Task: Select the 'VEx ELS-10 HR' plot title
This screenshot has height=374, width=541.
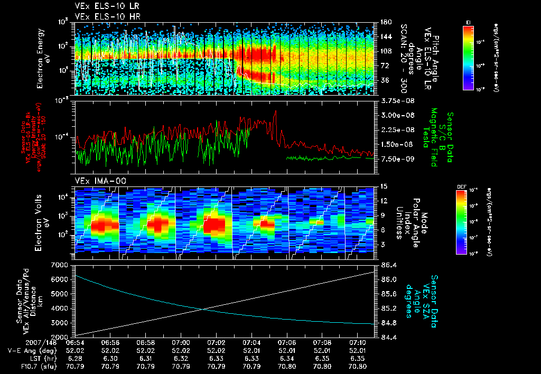Action: pos(108,16)
